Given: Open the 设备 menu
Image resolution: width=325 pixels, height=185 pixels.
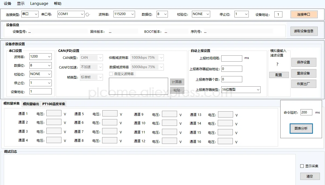Looking at the screenshot, I should pyautogui.click(x=8, y=3).
